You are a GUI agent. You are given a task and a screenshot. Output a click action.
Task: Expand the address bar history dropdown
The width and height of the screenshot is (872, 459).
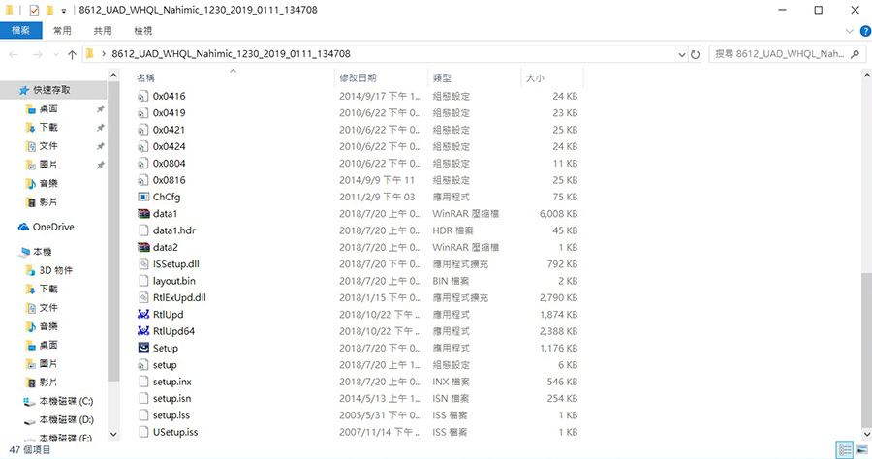(682, 54)
